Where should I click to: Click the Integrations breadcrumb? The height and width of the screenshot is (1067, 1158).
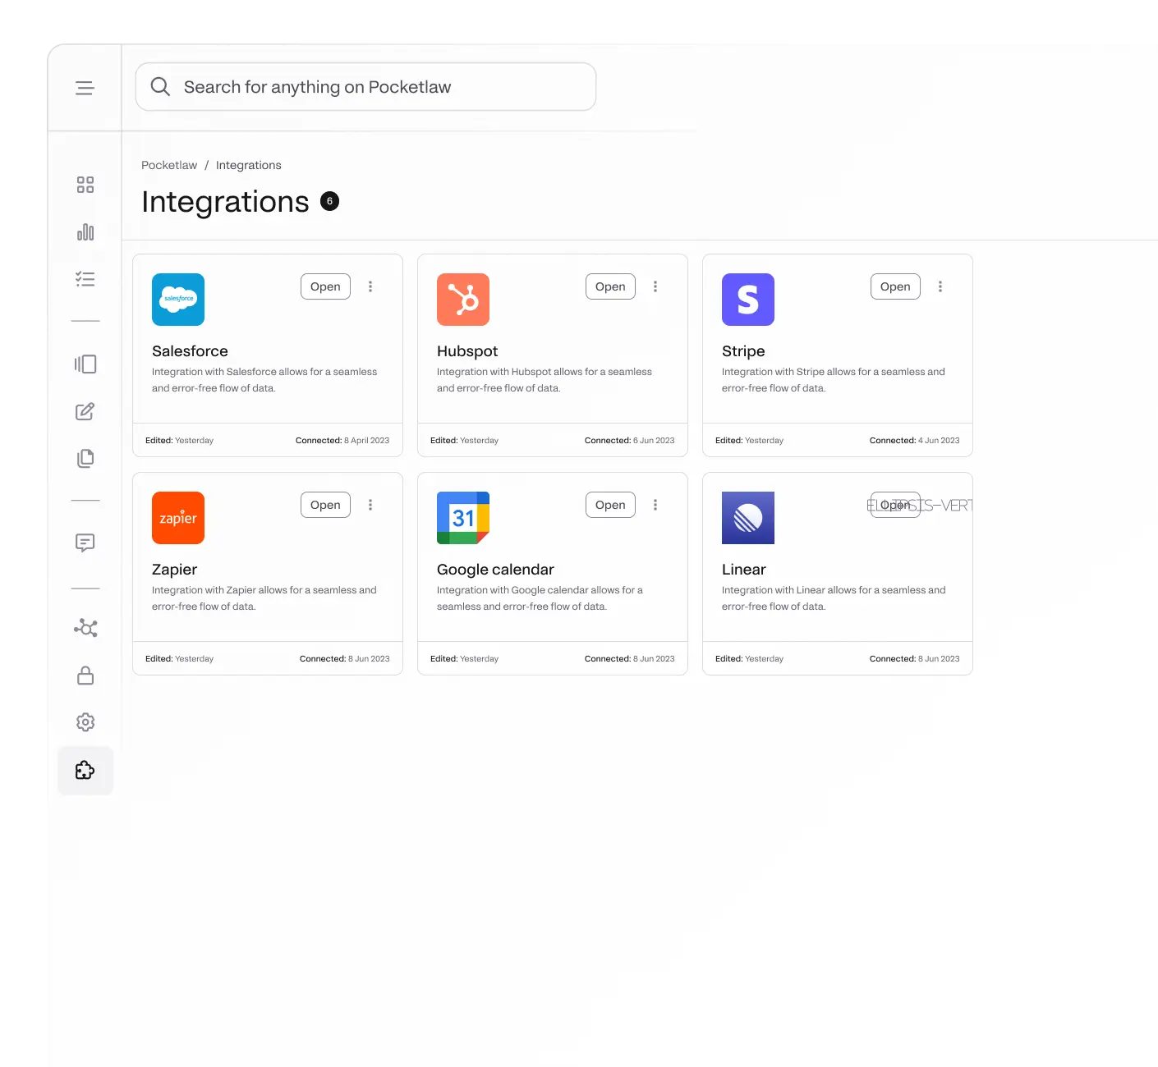(249, 165)
